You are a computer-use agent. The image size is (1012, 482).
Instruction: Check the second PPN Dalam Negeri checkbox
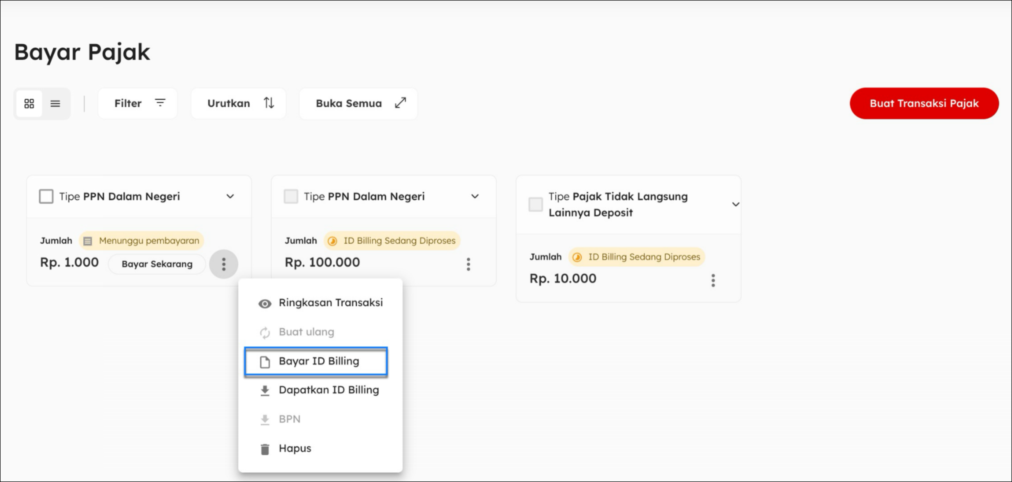291,196
